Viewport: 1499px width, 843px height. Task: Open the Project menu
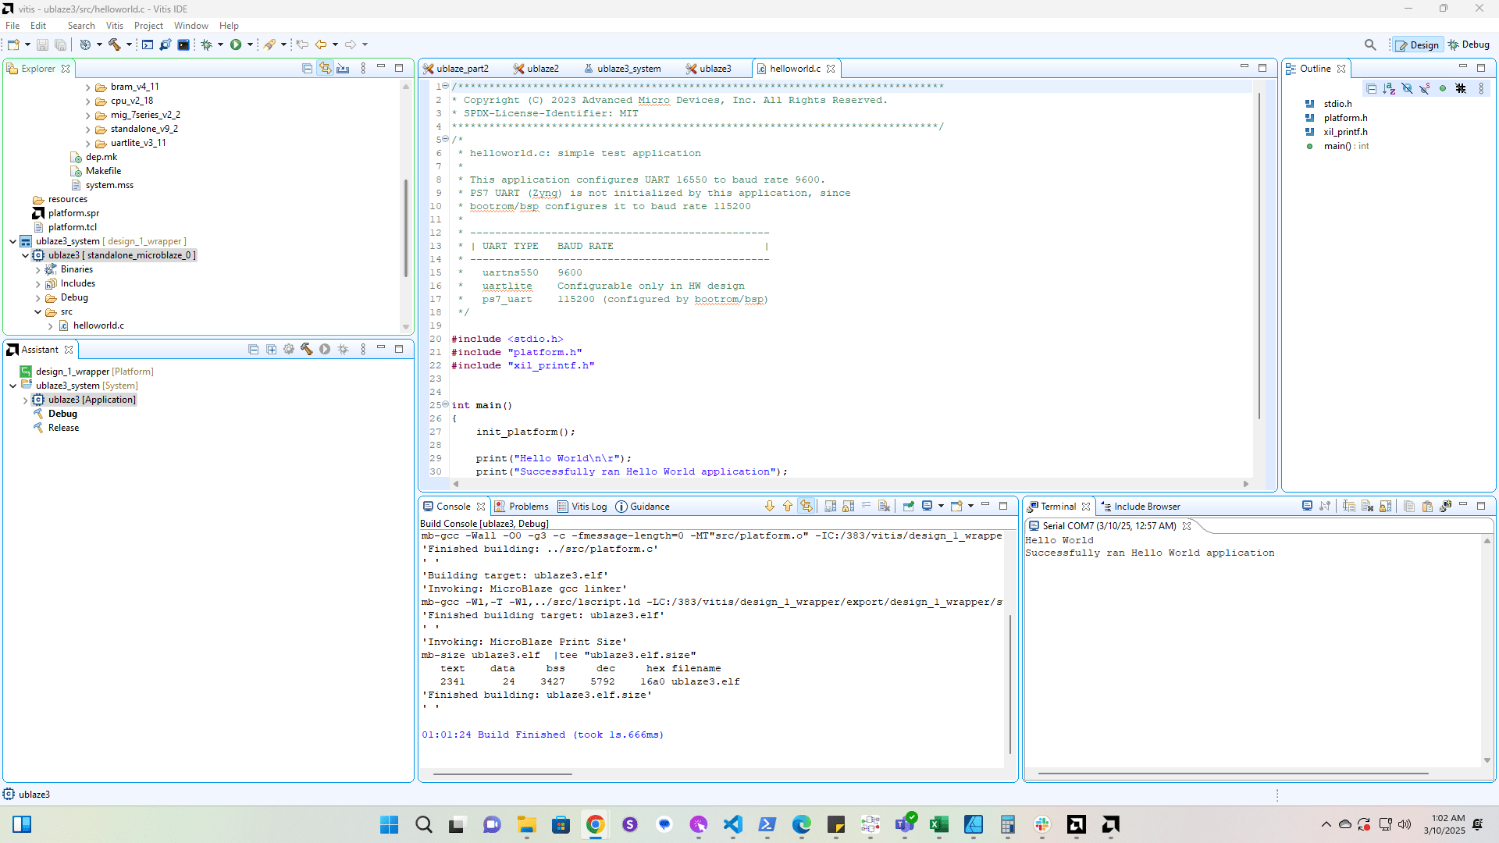[x=148, y=26]
